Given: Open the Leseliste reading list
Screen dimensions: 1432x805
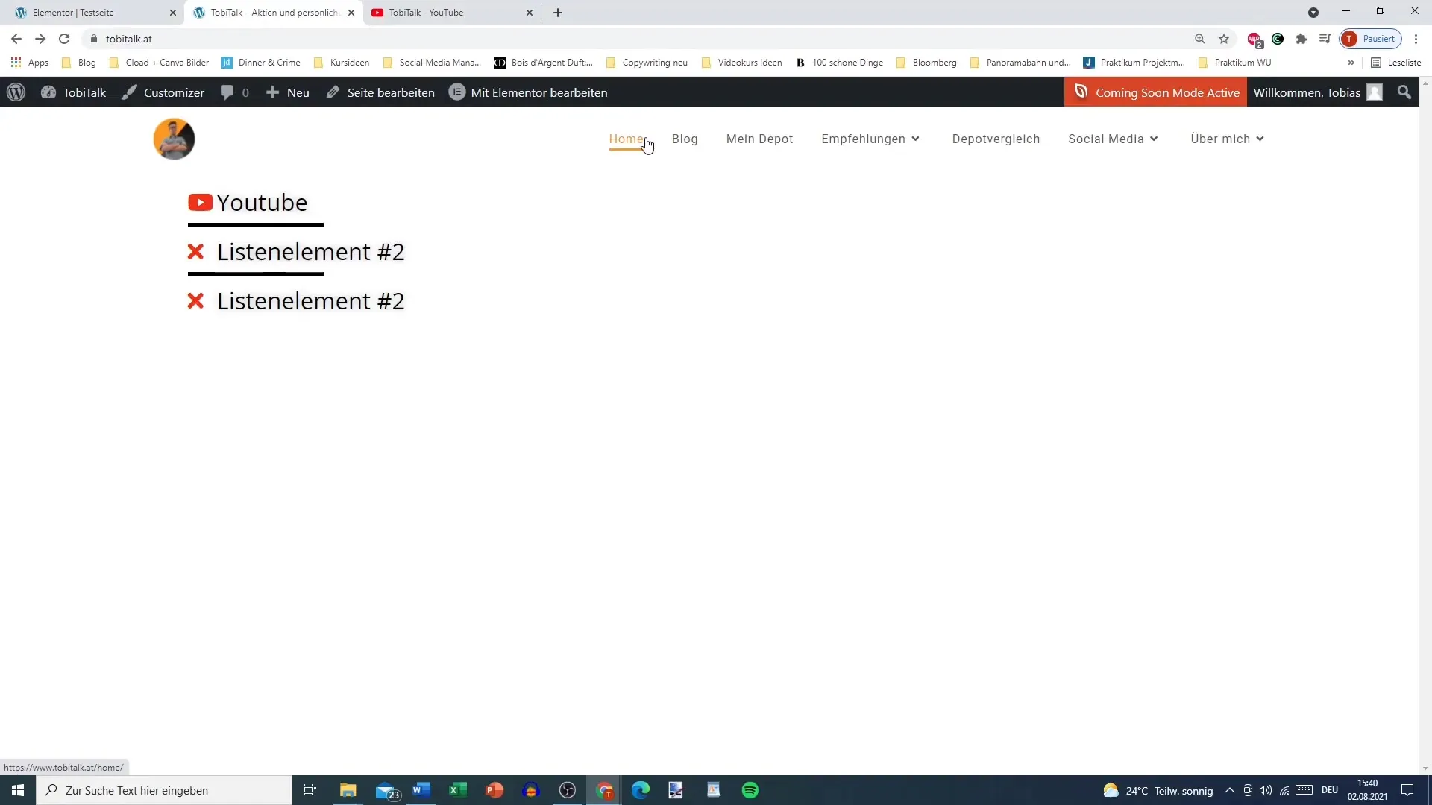Looking at the screenshot, I should point(1396,63).
